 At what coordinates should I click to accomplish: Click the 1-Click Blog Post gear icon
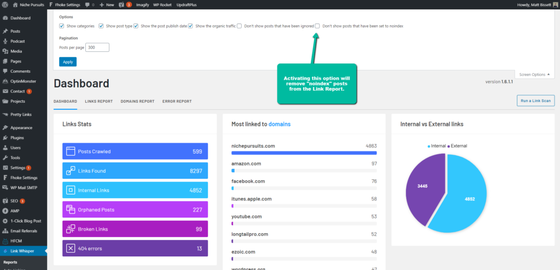point(5,221)
